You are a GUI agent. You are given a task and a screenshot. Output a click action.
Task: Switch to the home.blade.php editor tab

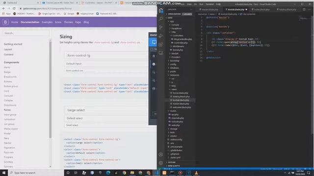(262, 9)
